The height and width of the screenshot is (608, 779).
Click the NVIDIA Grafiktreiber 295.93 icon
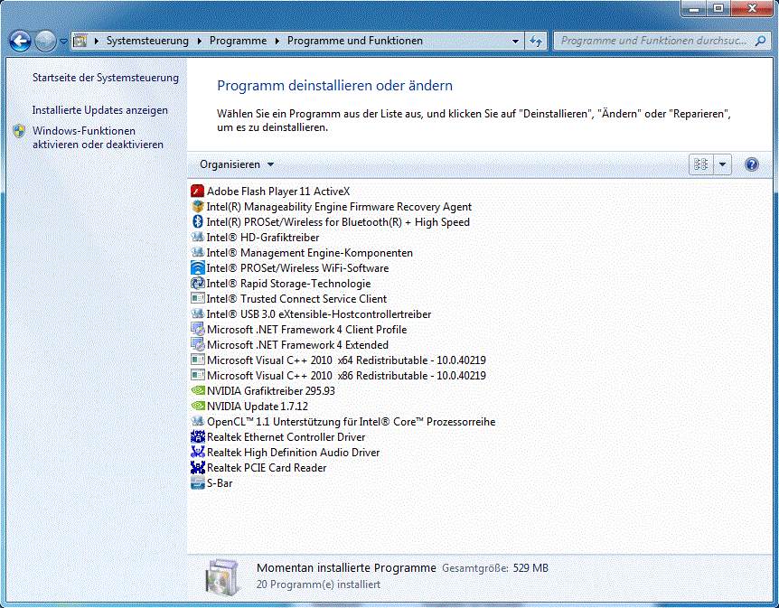click(198, 390)
